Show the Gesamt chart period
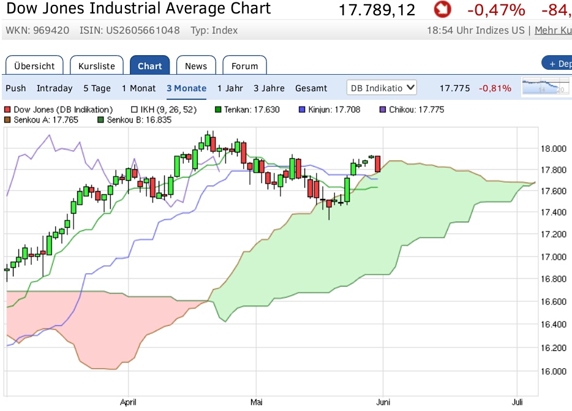 click(x=311, y=88)
